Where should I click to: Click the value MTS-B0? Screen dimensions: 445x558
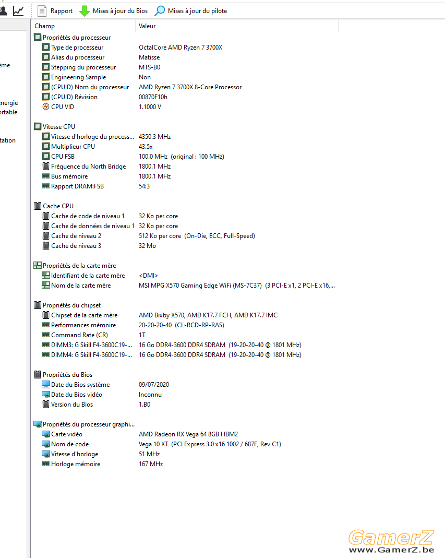pos(149,67)
